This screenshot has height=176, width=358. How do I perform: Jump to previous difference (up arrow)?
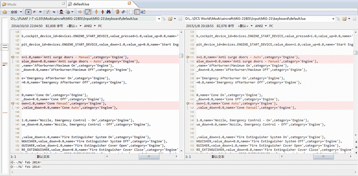(x=102, y=12)
